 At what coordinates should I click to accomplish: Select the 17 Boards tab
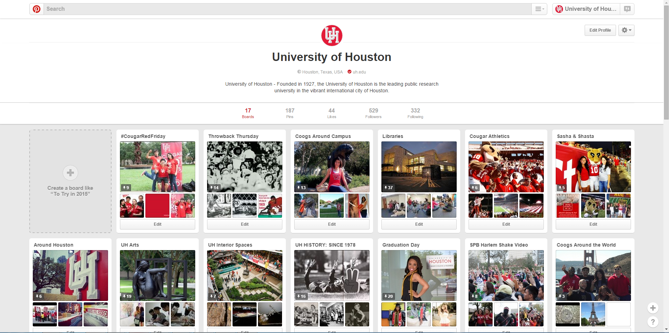(x=248, y=113)
